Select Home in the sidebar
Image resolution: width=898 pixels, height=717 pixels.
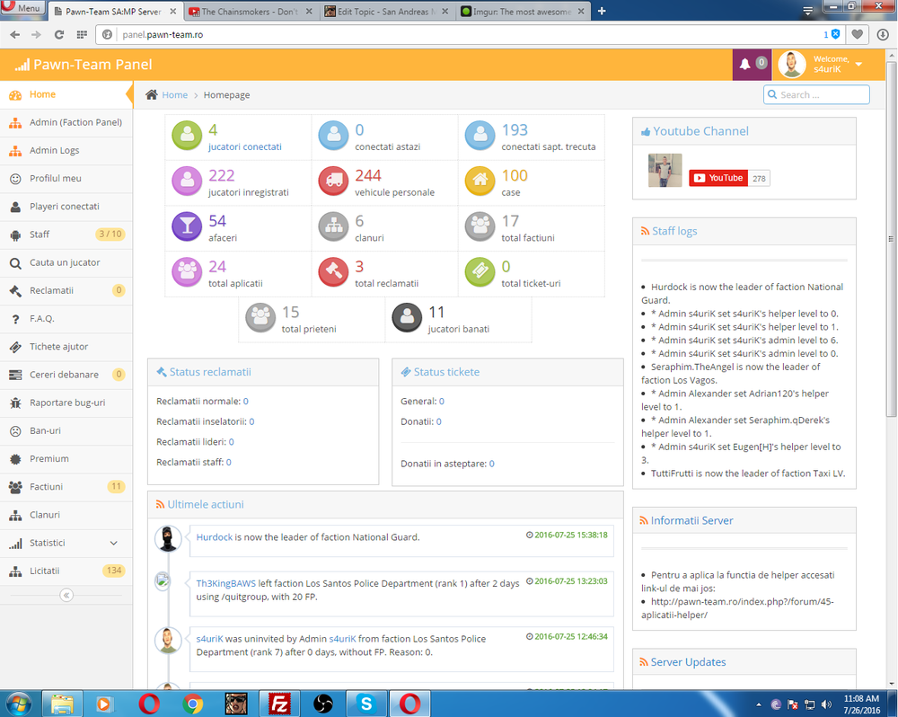[66, 94]
